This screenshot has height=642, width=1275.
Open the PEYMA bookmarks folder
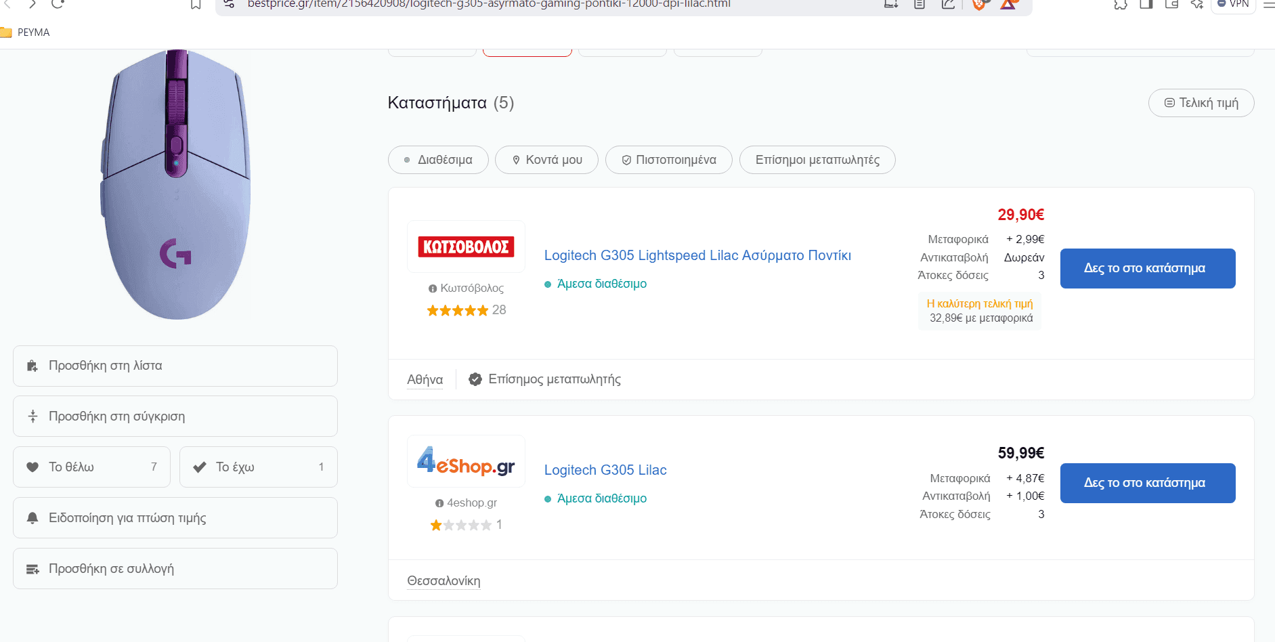pos(25,33)
